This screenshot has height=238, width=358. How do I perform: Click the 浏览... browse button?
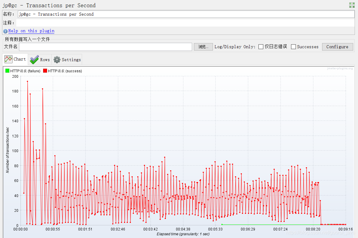point(203,47)
